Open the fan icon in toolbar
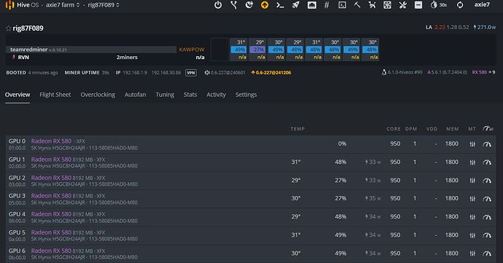This screenshot has width=503, height=263. click(387, 5)
